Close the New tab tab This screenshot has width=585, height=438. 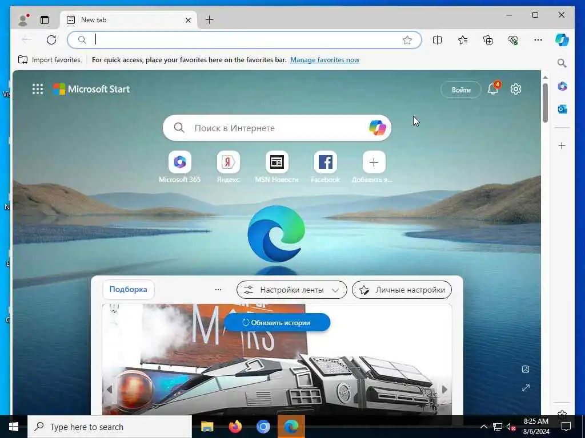tap(188, 20)
